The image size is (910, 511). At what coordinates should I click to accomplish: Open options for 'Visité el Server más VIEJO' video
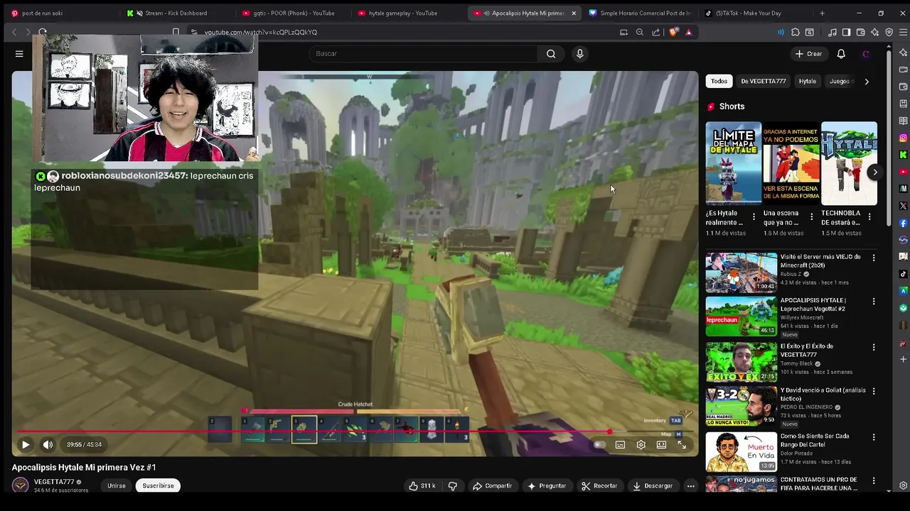coord(874,258)
